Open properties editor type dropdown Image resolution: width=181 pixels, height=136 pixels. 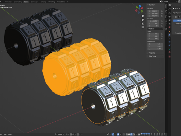click(171, 5)
